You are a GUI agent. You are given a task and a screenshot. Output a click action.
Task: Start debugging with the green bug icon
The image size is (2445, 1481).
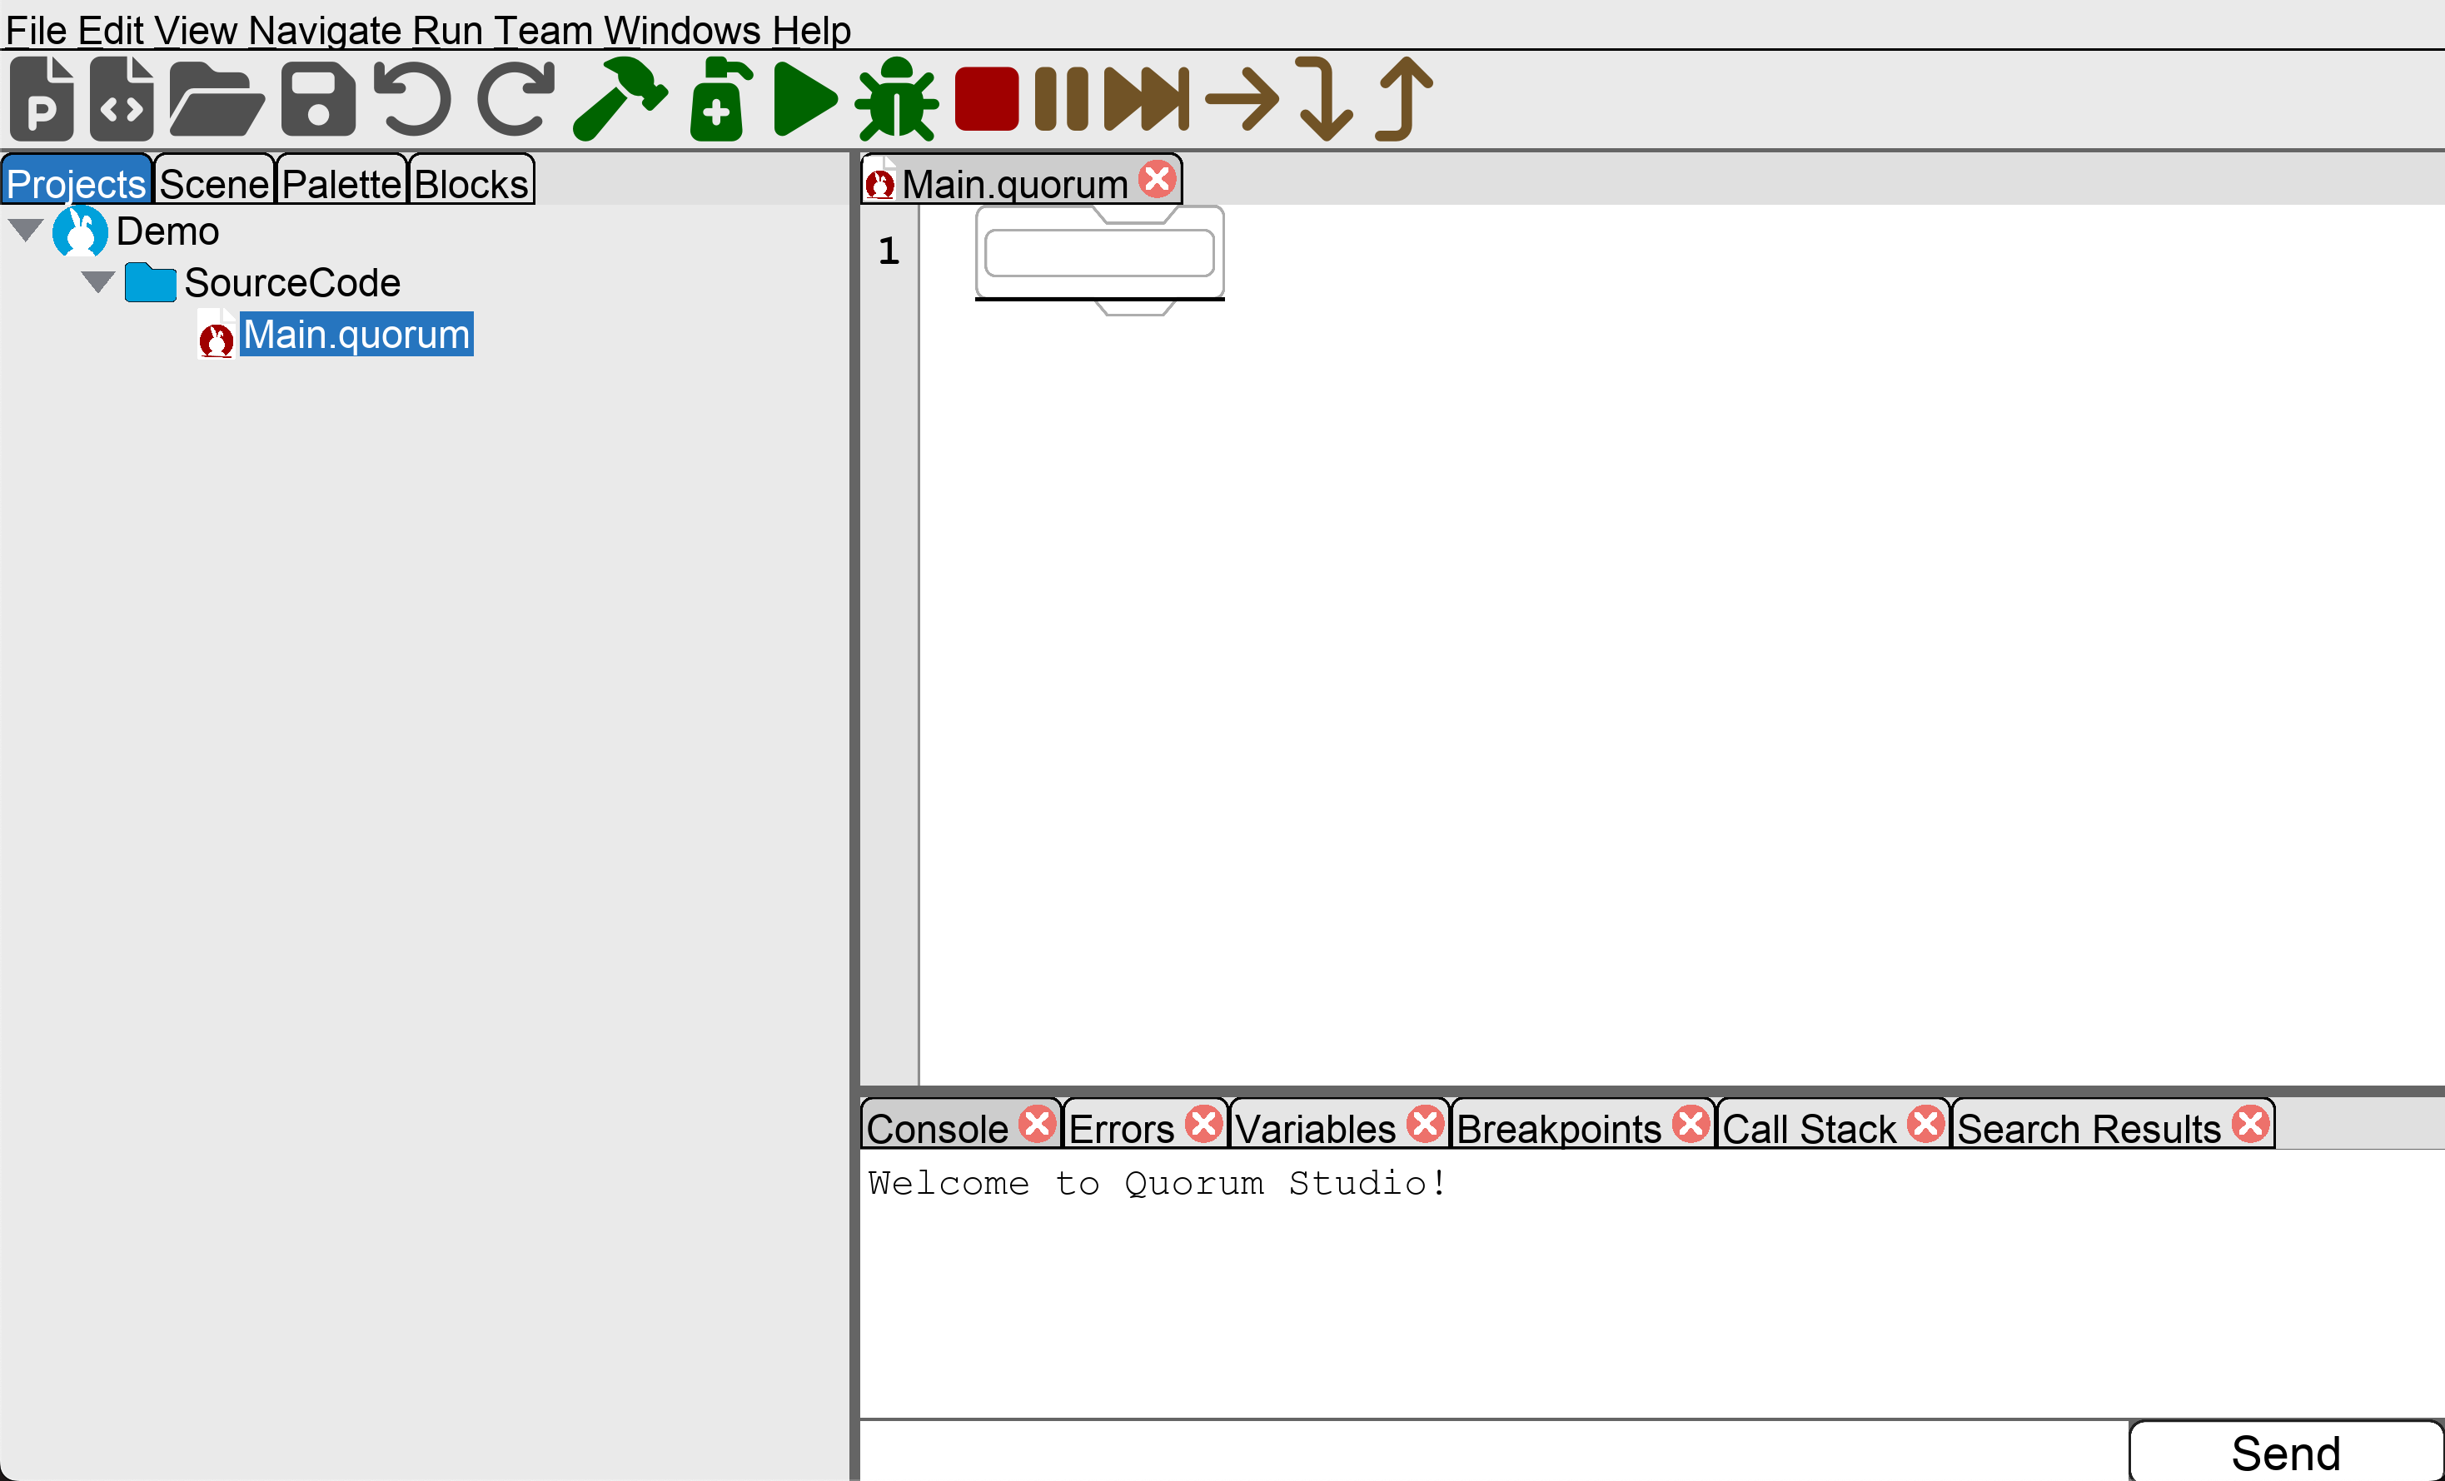[x=897, y=98]
